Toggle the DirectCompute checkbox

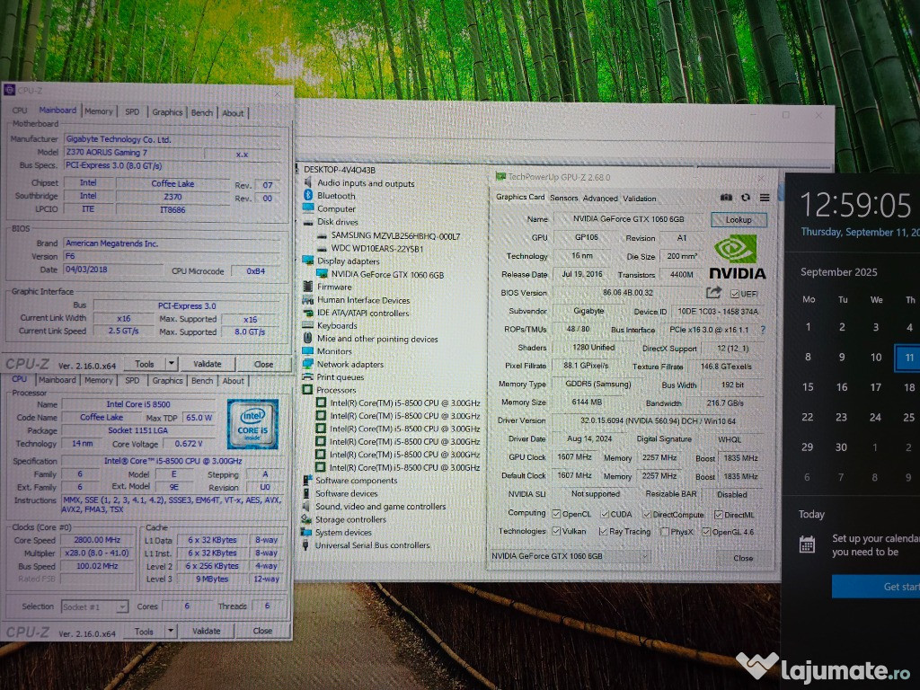647,515
